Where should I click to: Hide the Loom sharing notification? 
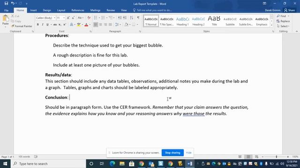pos(188,153)
